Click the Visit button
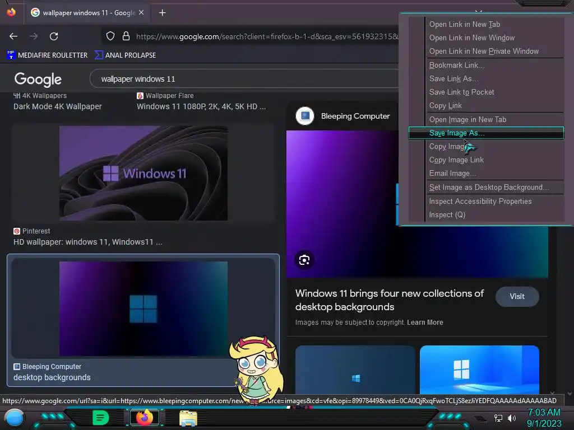Screen dimensions: 574x430 click(517, 297)
